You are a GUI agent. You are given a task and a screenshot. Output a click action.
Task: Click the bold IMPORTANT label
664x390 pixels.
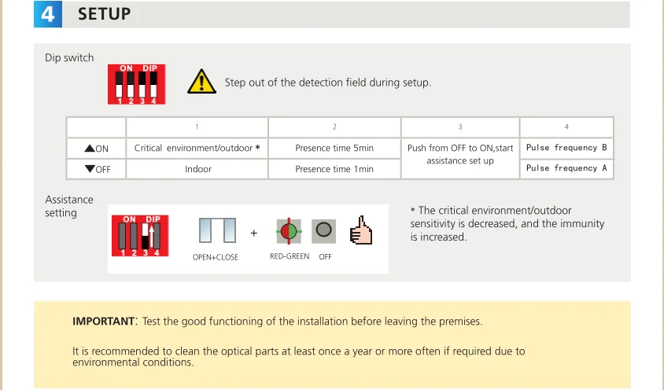pos(103,321)
